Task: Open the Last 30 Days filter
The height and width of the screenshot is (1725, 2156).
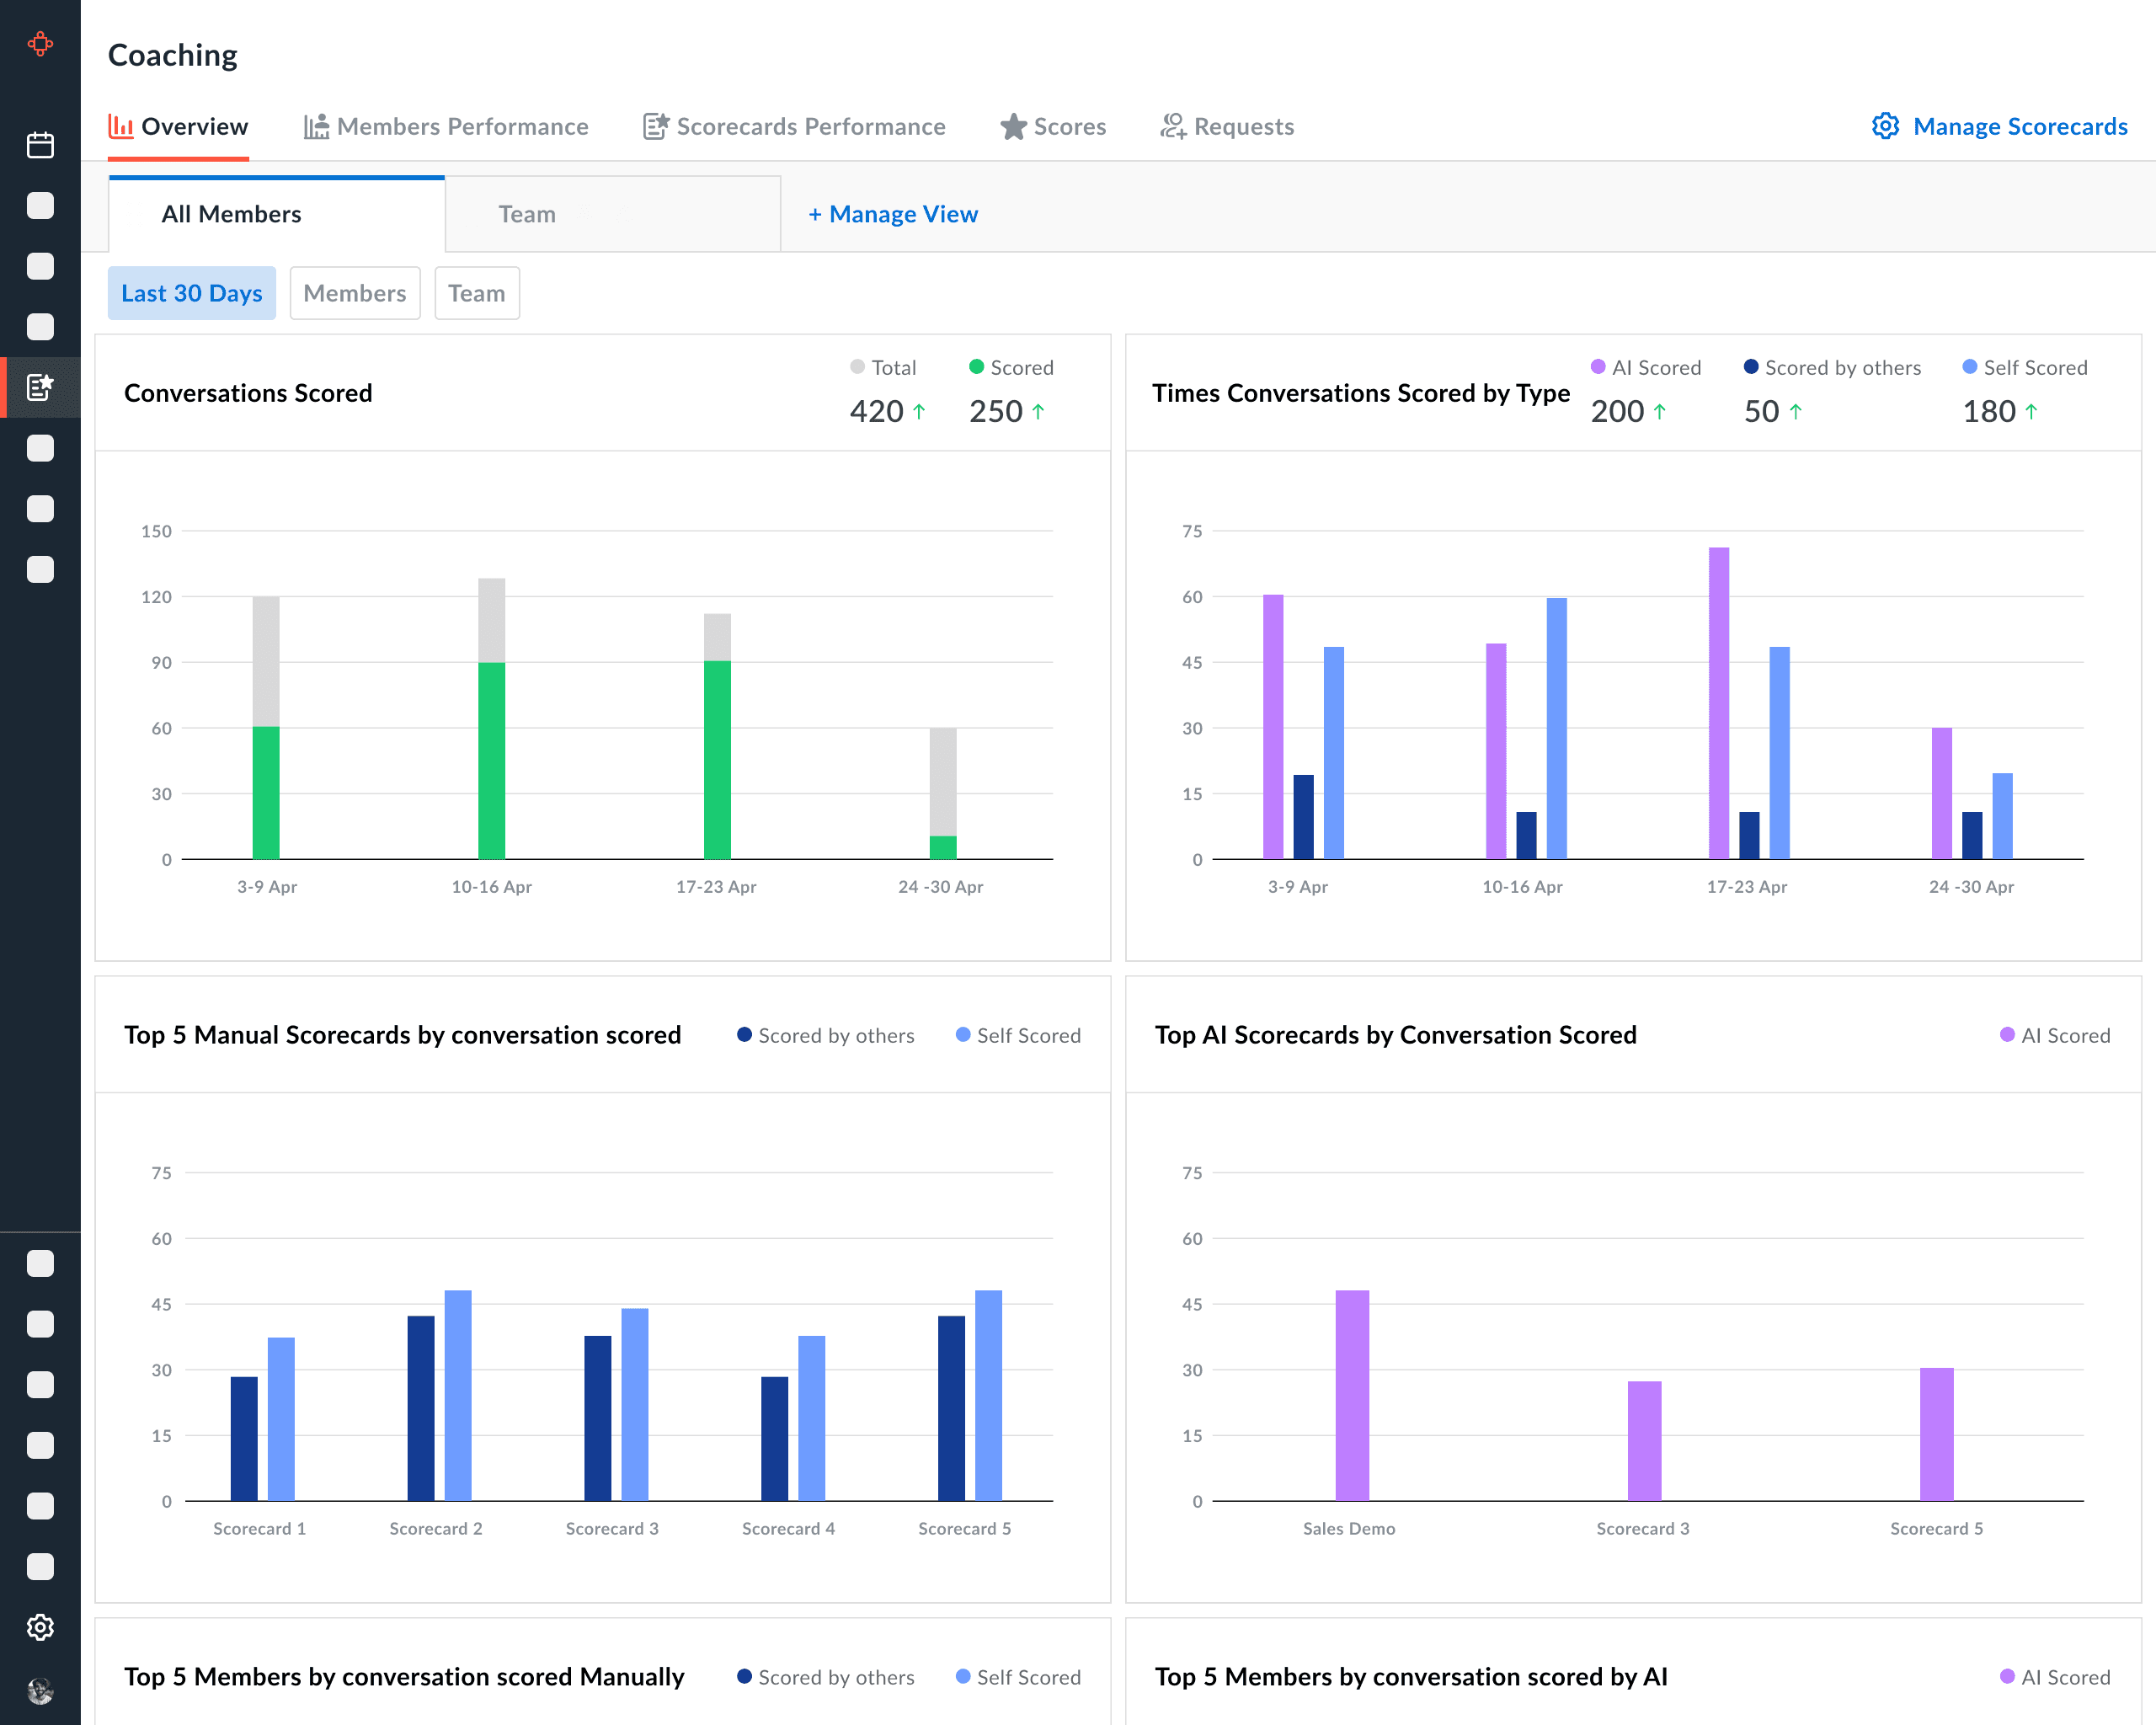Action: point(191,293)
